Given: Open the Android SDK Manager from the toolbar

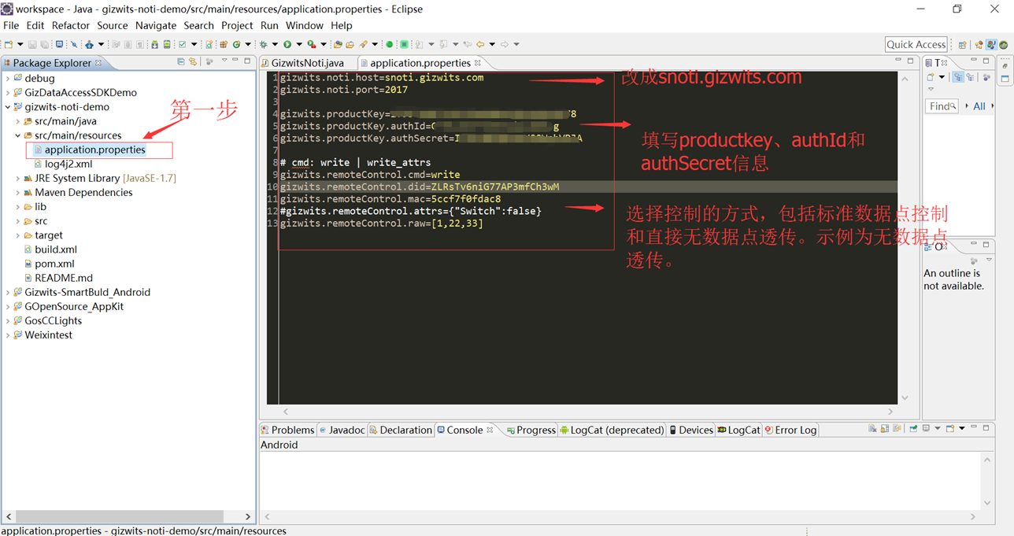Looking at the screenshot, I should (154, 44).
